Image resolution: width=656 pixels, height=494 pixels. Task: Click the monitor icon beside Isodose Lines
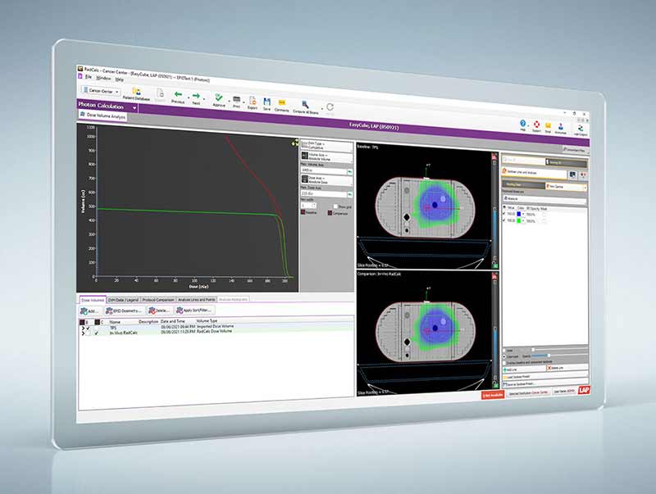(572, 174)
